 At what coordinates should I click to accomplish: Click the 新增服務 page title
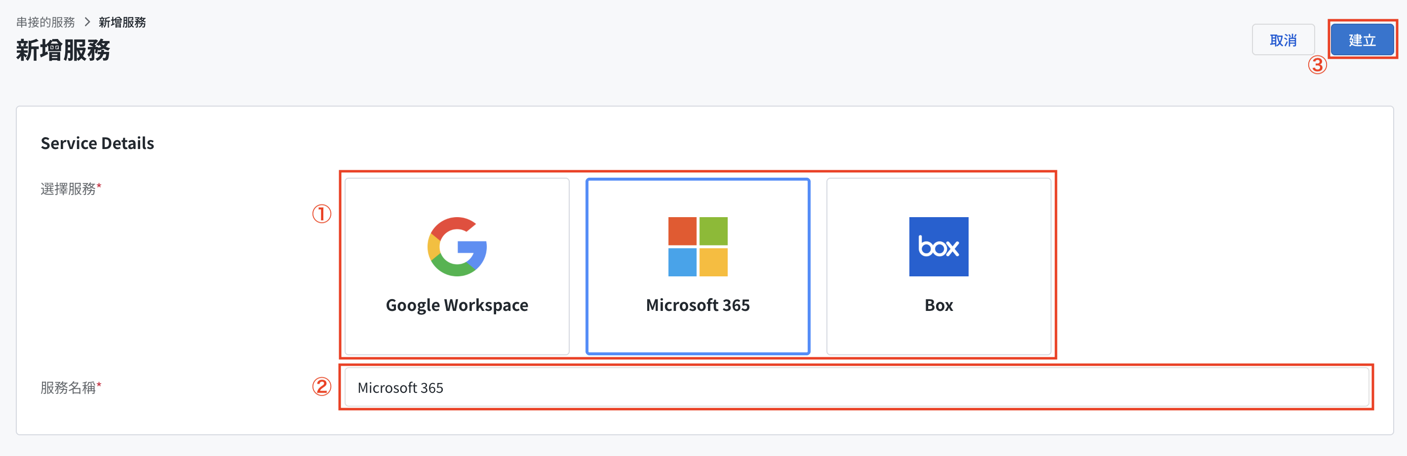point(63,50)
